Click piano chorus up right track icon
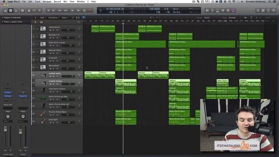 pos(43,98)
